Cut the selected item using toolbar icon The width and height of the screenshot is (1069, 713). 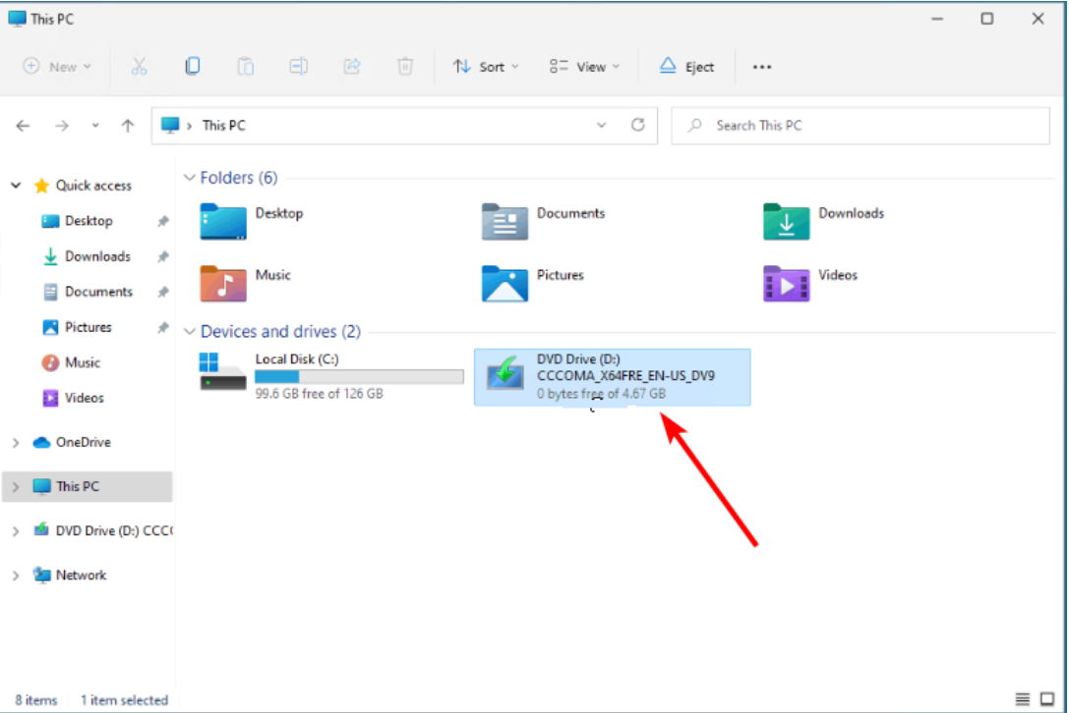pyautogui.click(x=140, y=66)
